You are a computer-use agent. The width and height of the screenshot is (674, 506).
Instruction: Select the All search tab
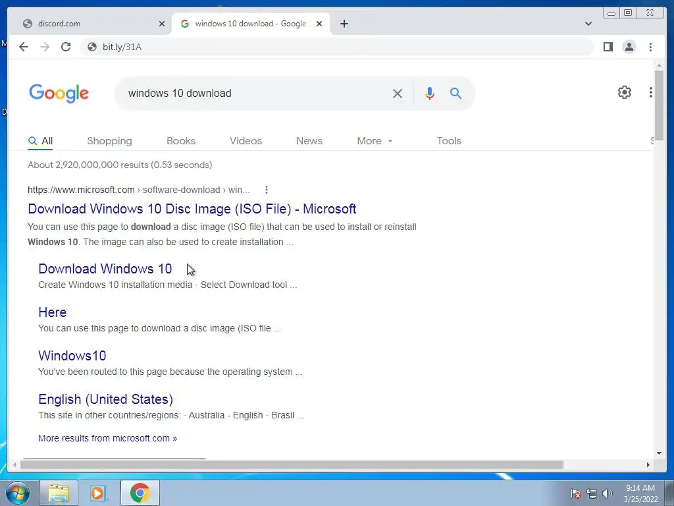click(40, 141)
